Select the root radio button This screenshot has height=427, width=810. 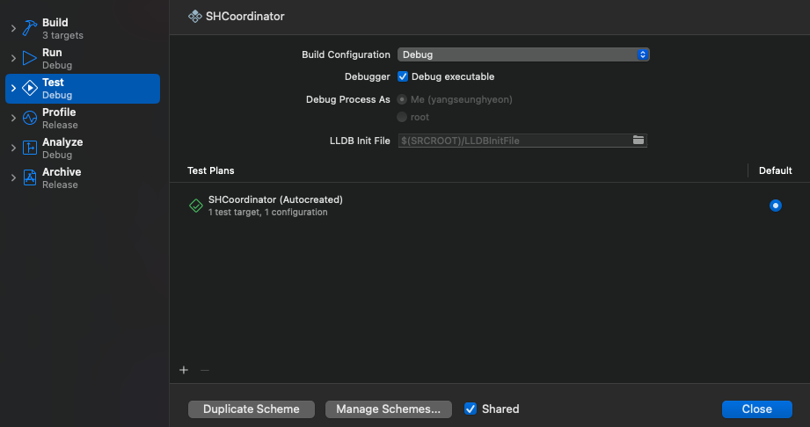401,117
